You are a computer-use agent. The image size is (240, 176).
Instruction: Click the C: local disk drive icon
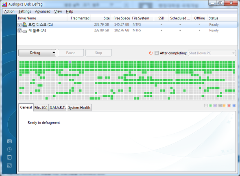25,24
